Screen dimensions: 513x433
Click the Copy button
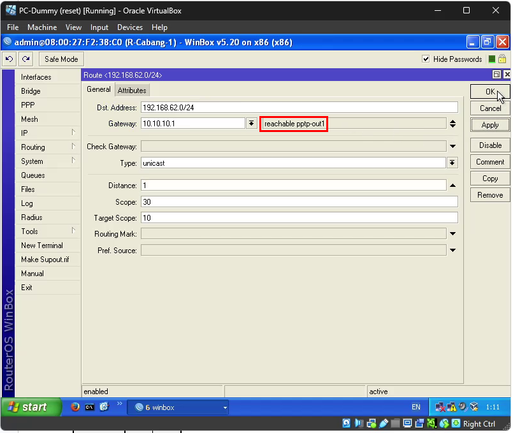click(490, 179)
